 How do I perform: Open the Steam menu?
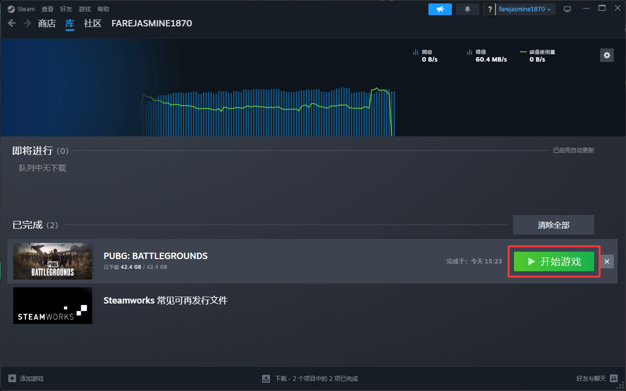[22, 9]
